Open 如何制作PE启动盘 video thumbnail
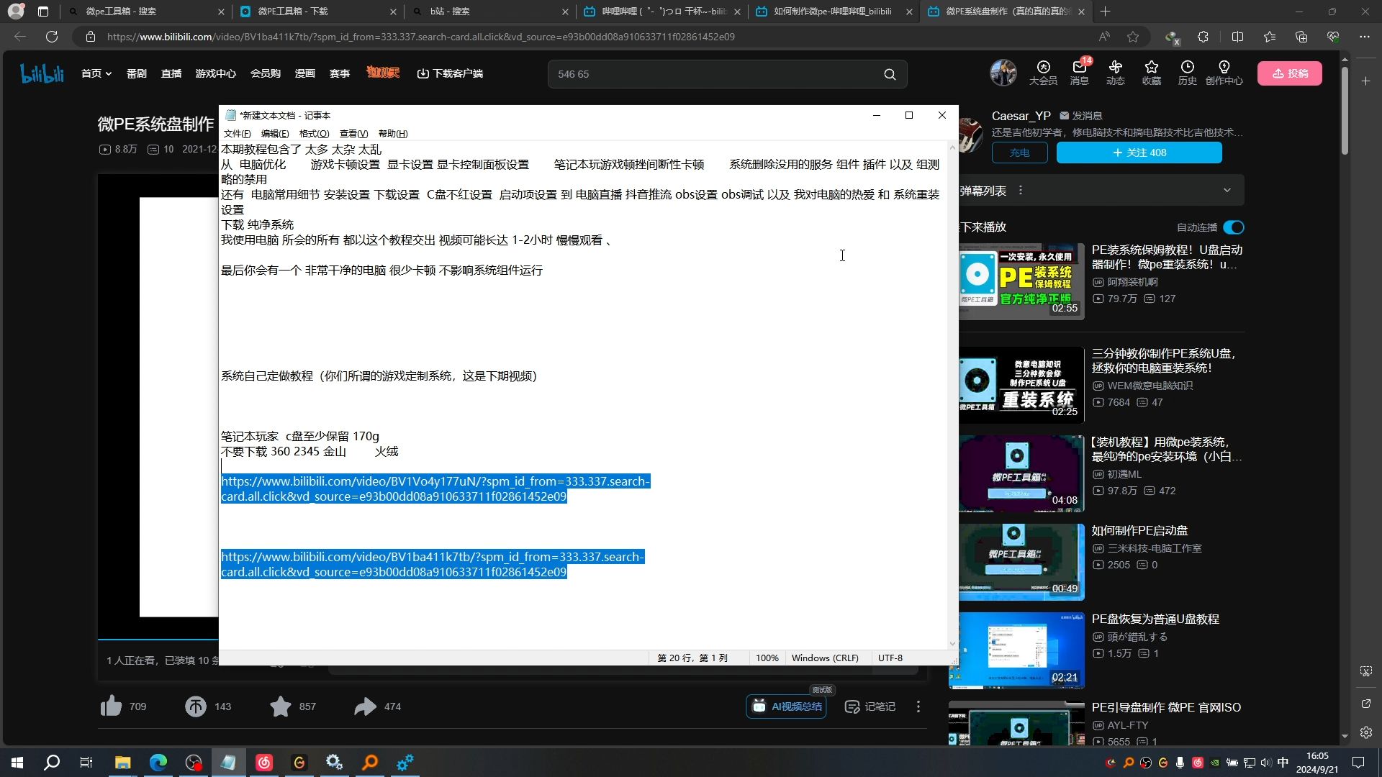 click(x=1022, y=561)
